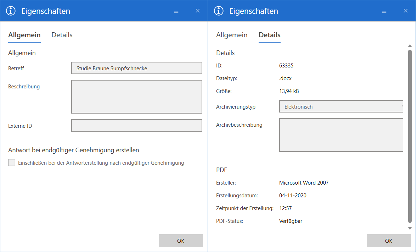Select Allgemein tab in left window
417x252 pixels.
(24, 35)
